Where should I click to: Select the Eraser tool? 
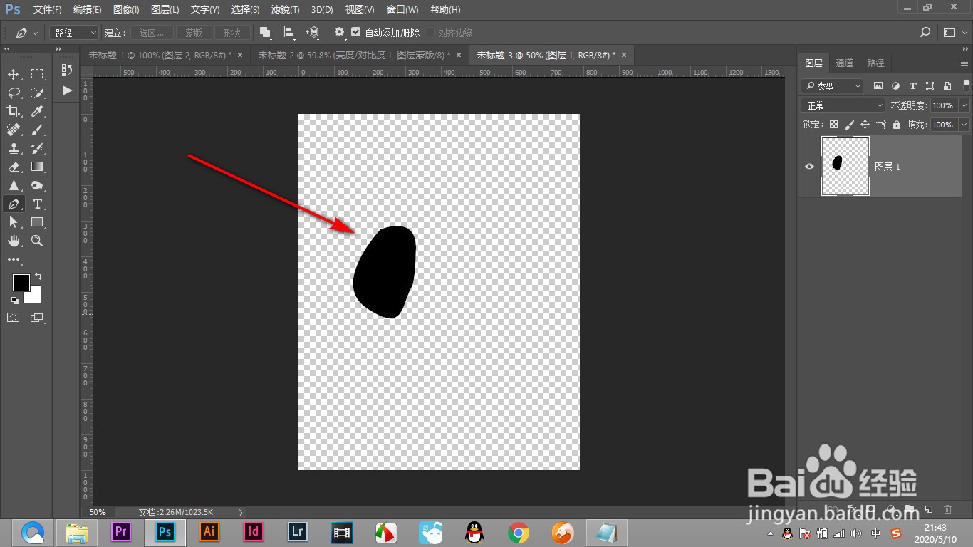point(13,167)
